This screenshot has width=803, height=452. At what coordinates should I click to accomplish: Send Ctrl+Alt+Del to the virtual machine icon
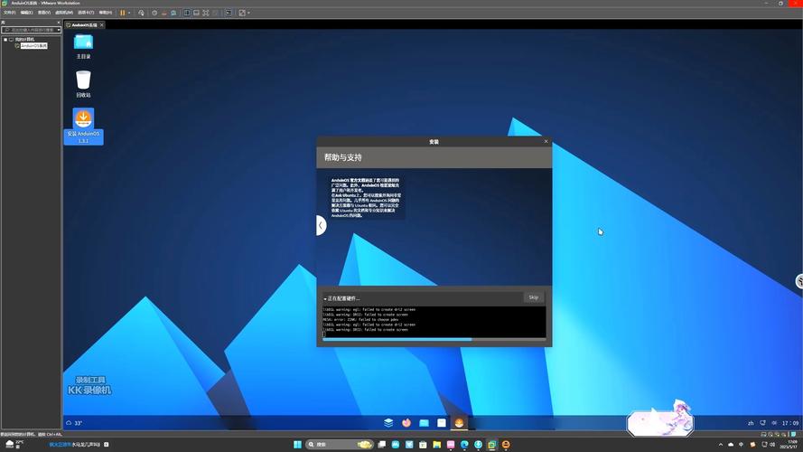point(141,13)
